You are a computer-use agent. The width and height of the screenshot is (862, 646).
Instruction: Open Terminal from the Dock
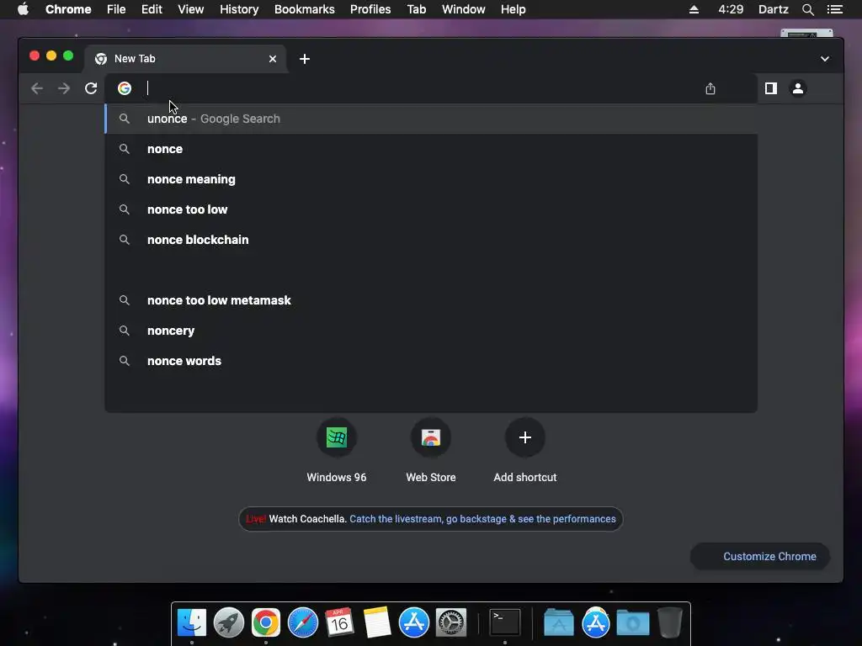[x=505, y=622]
